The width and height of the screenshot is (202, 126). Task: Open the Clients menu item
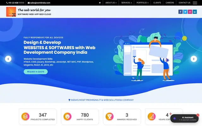tap(157, 3)
